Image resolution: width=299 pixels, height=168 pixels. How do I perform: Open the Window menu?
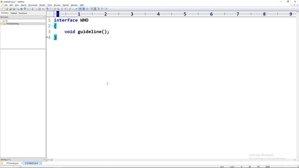tap(74, 5)
